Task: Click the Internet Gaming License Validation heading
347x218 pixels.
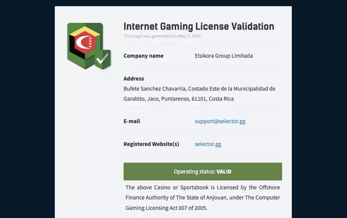Action: coord(199,26)
